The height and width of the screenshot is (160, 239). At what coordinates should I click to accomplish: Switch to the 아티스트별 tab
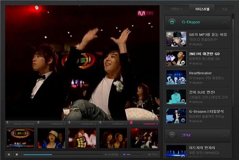point(202,9)
